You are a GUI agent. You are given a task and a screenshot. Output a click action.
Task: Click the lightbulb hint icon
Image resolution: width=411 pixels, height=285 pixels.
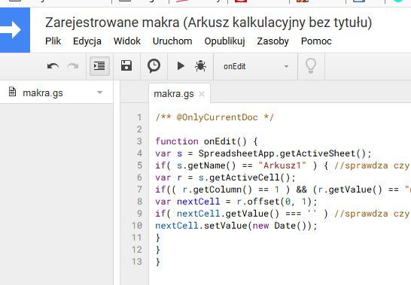(x=311, y=65)
